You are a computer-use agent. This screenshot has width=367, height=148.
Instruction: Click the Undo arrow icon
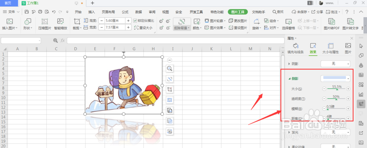pyautogui.click(x=54, y=12)
